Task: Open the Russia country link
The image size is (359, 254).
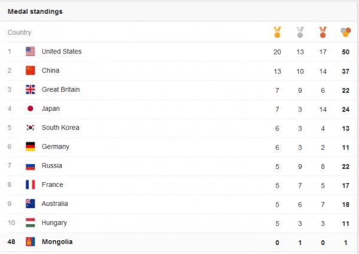Action: [52, 166]
